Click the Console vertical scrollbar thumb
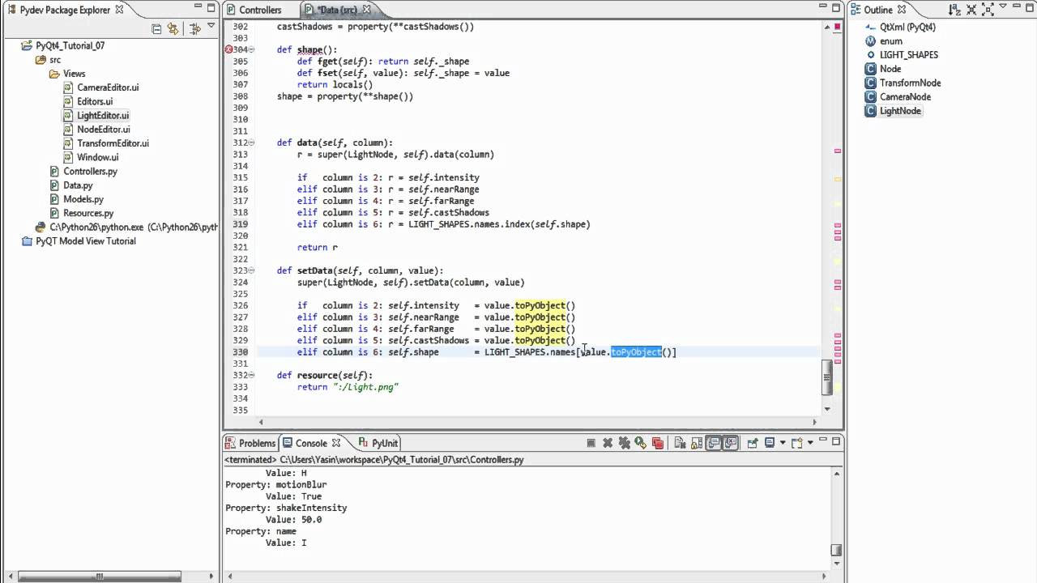 [836, 550]
